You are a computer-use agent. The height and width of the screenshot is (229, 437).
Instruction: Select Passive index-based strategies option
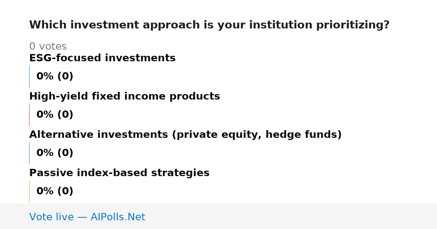(x=119, y=173)
